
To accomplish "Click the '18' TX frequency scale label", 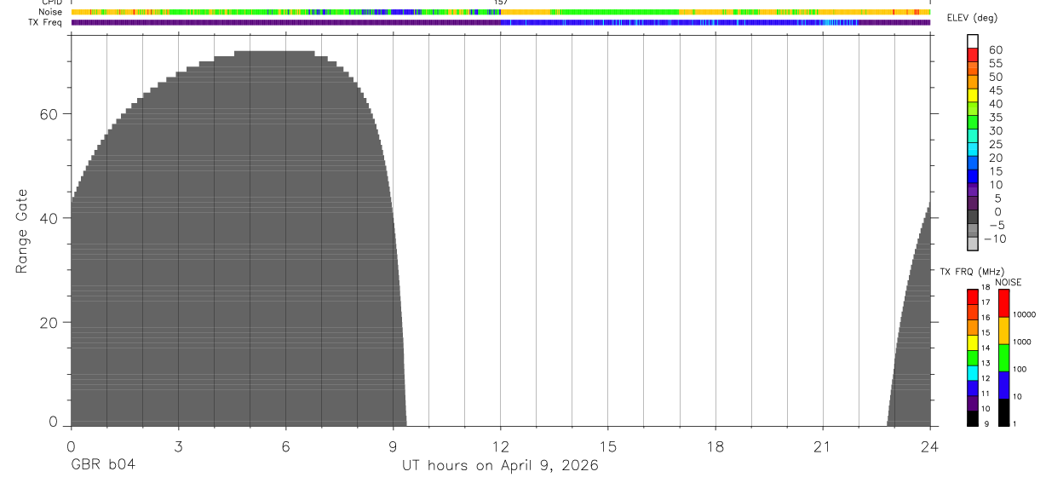I will (985, 287).
